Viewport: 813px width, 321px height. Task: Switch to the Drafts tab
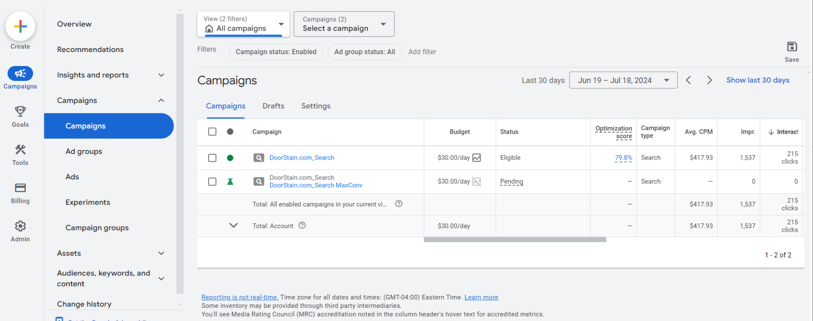coord(273,106)
